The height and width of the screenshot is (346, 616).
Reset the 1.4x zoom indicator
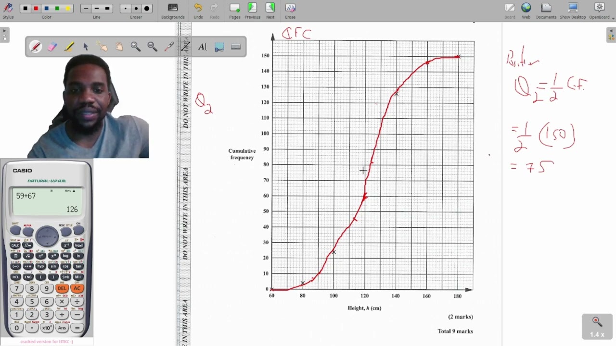tap(597, 326)
